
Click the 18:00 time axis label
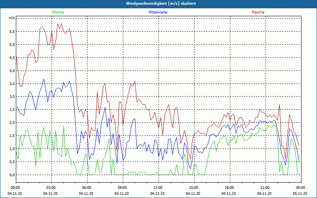[230, 188]
